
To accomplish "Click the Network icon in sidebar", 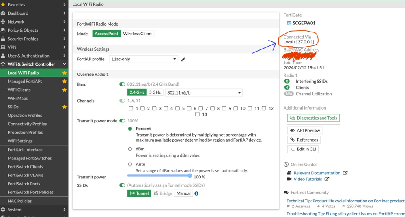I will [3, 21].
